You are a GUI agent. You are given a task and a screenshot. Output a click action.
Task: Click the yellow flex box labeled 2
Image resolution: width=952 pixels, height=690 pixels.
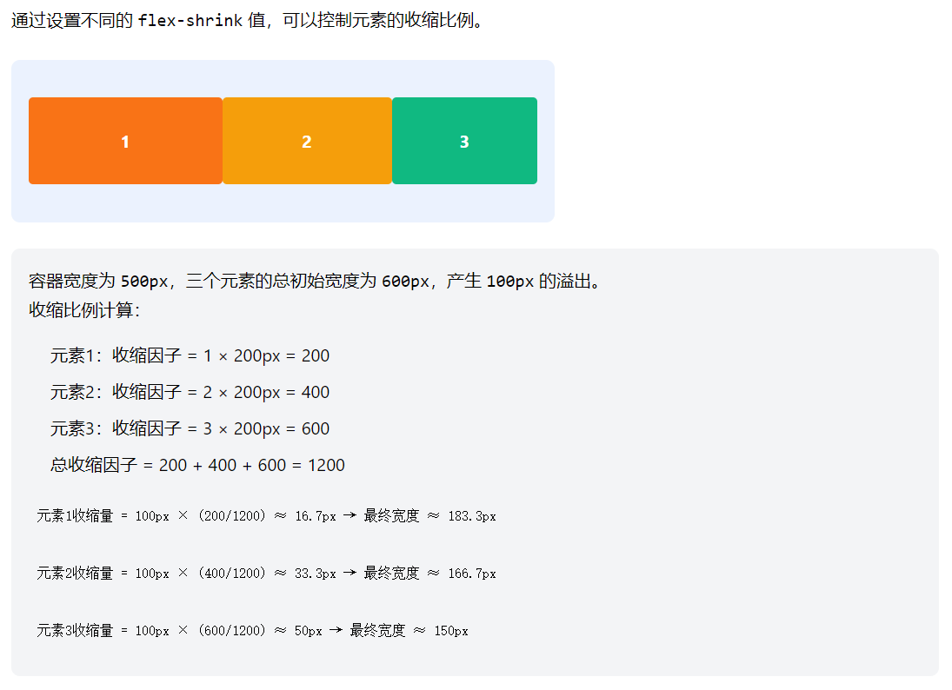pyautogui.click(x=307, y=141)
